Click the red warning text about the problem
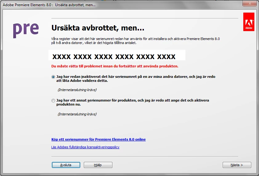 coord(115,66)
